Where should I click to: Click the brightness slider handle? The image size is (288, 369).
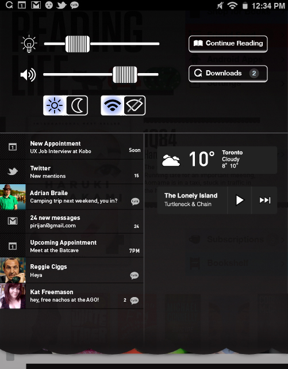(78, 44)
